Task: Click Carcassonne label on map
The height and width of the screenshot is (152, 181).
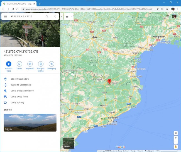Action: tap(118, 52)
